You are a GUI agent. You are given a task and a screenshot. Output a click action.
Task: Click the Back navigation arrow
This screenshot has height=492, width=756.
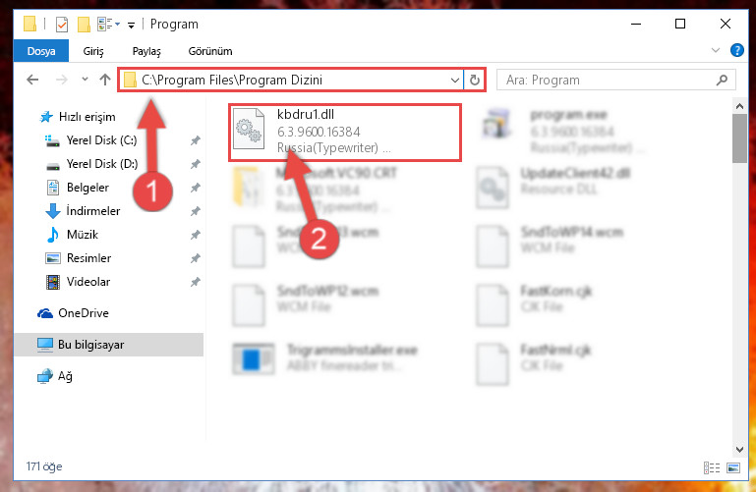[x=32, y=80]
